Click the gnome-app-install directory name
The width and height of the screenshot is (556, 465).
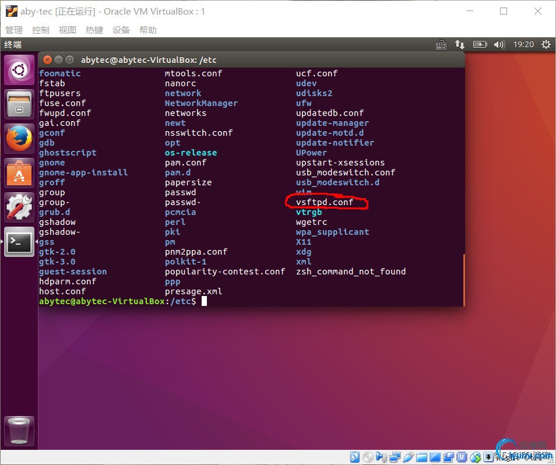click(83, 172)
